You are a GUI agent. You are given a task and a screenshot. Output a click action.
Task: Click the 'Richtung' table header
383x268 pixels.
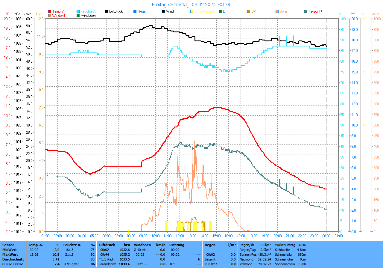click(x=177, y=245)
